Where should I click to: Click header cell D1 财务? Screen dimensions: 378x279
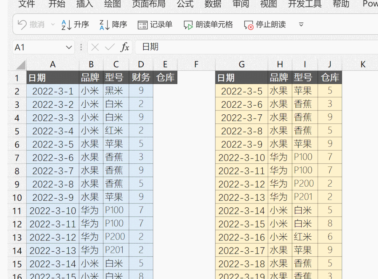tap(141, 78)
